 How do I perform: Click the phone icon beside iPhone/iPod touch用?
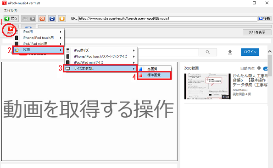pyautogui.click(x=17, y=38)
